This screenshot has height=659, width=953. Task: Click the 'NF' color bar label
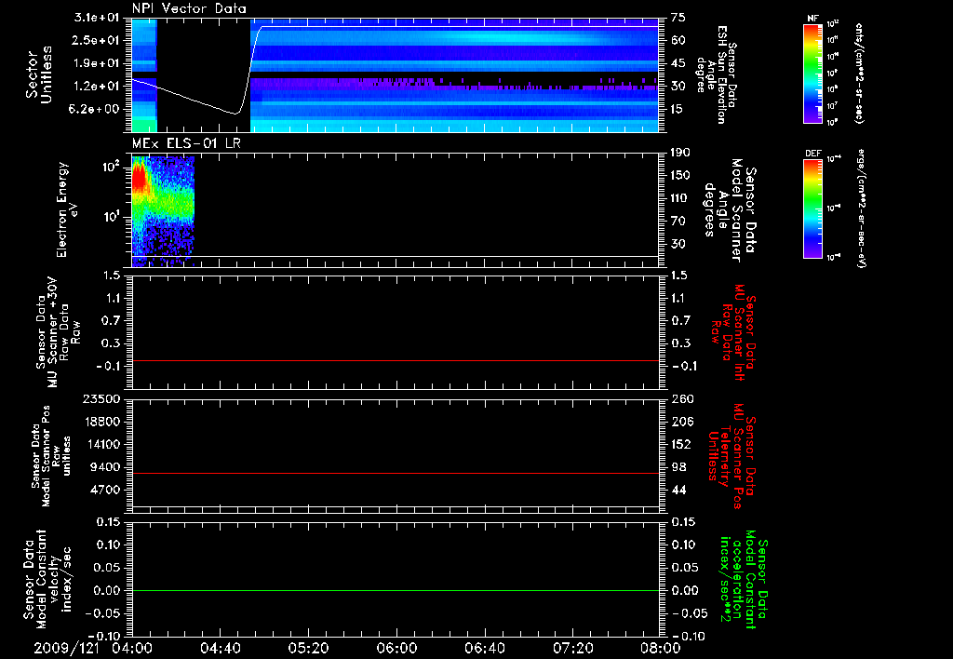pos(813,19)
